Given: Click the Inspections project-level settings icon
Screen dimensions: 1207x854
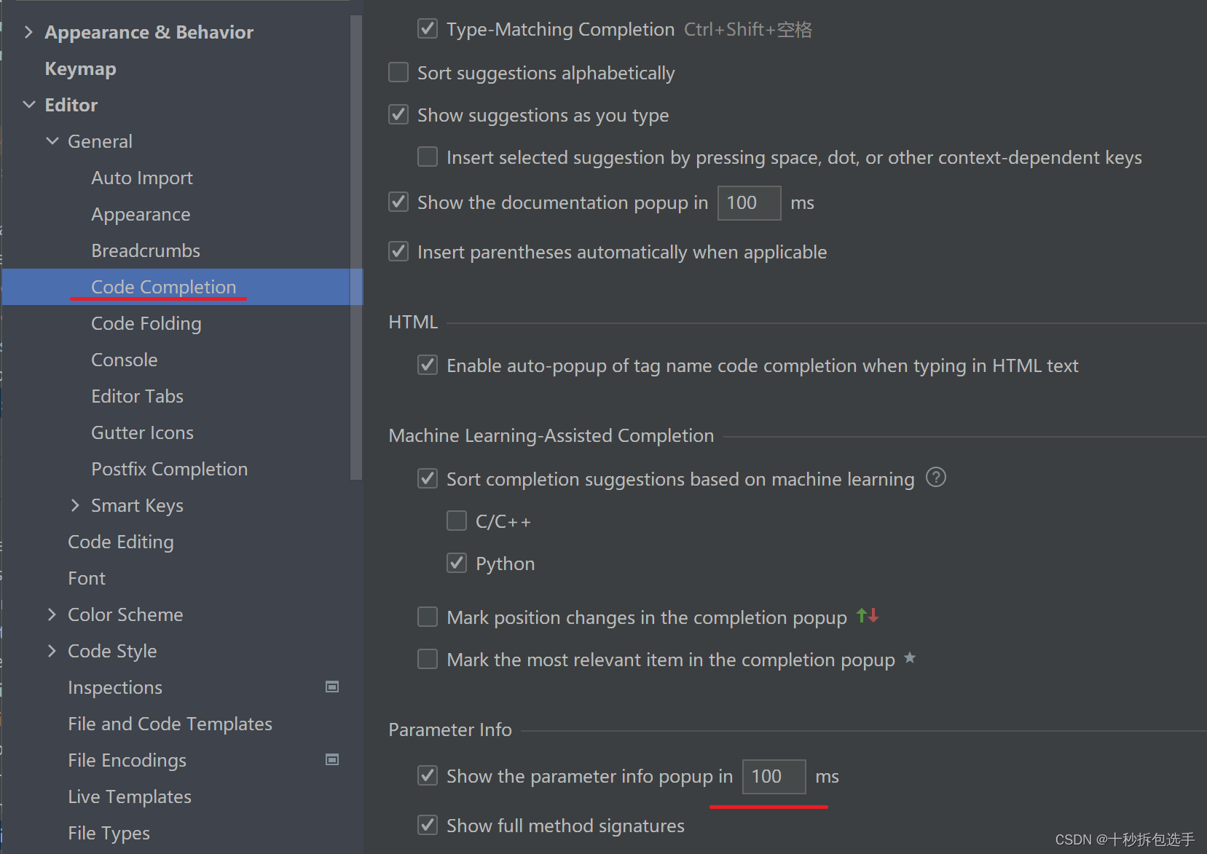Looking at the screenshot, I should point(332,687).
